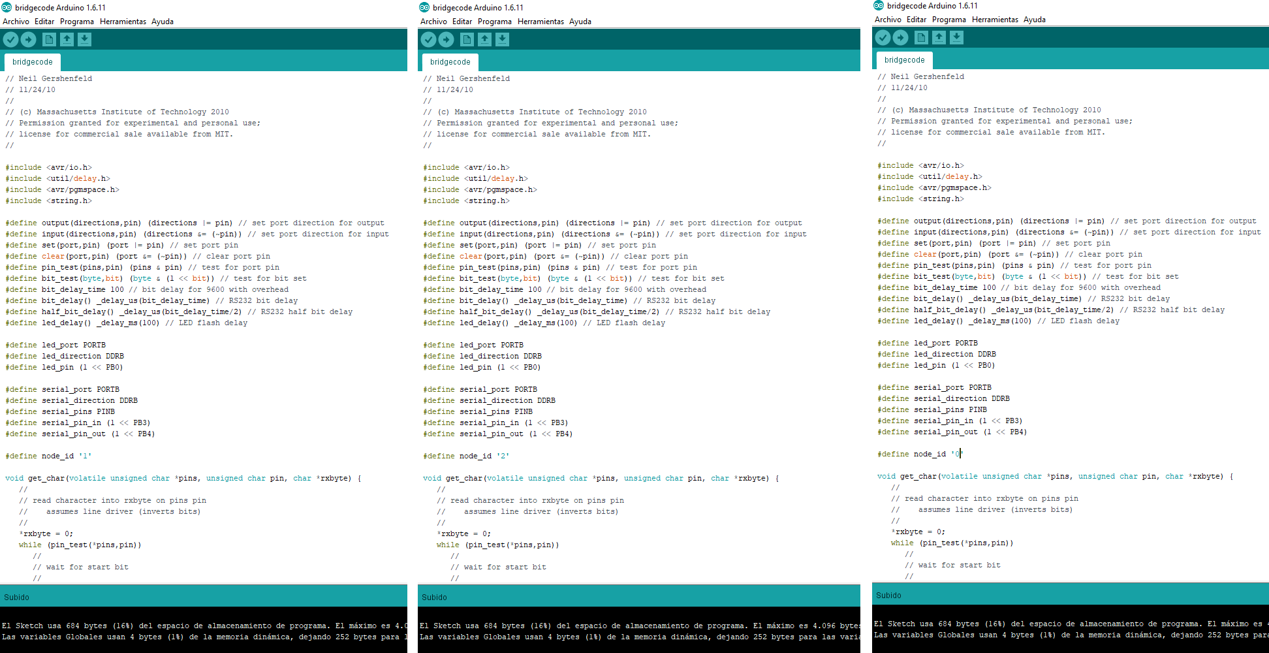Click Upload arrow icon in left window
This screenshot has height=653, width=1269.
click(28, 39)
